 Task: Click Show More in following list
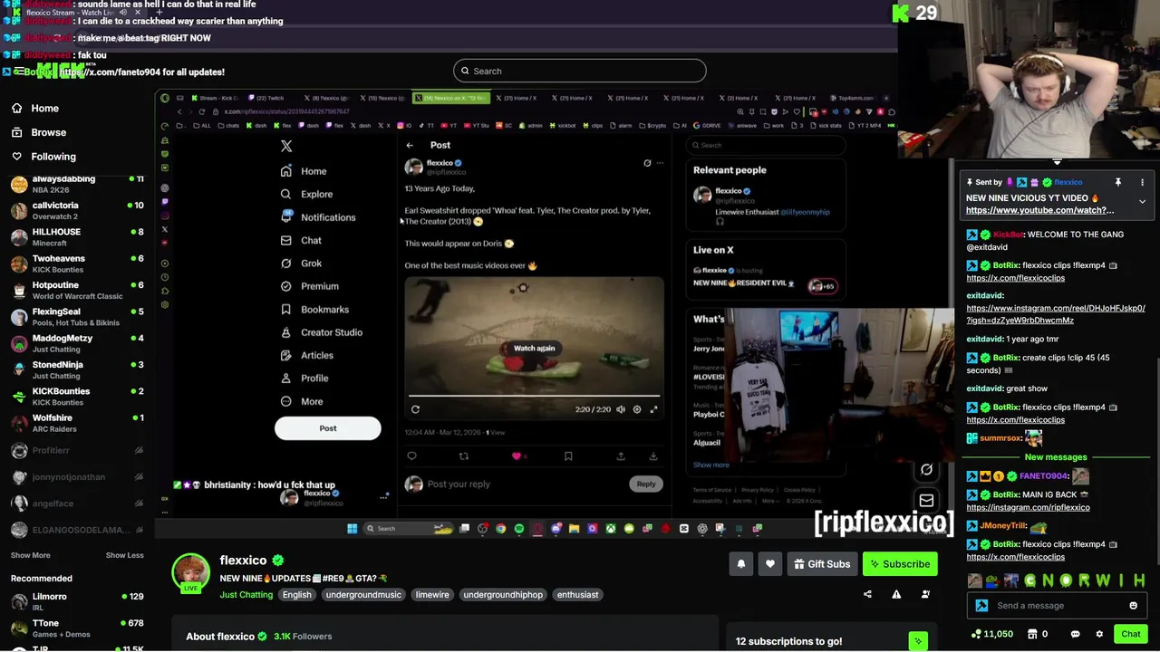(x=31, y=555)
